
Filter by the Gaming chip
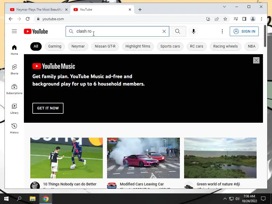point(55,46)
